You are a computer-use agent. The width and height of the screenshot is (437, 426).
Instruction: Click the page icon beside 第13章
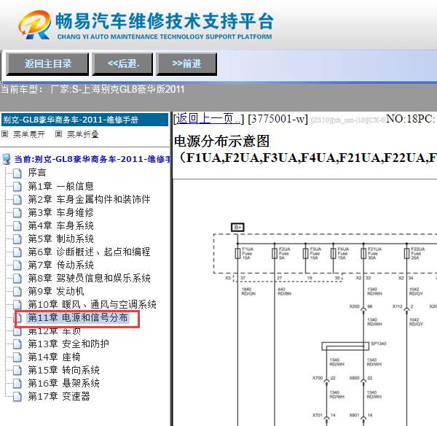point(17,344)
